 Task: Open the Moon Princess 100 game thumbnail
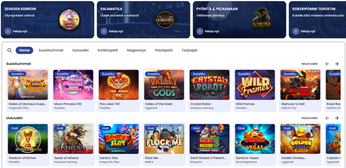(73, 85)
